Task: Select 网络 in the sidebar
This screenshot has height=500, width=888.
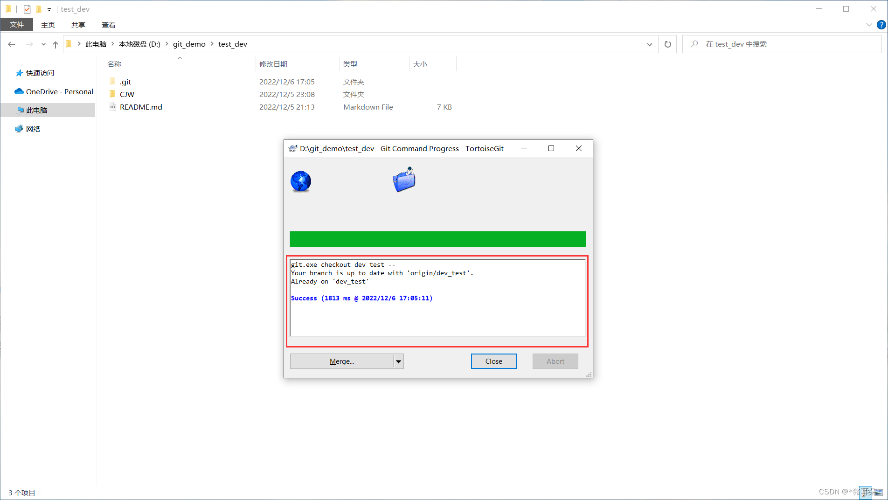Action: 32,129
